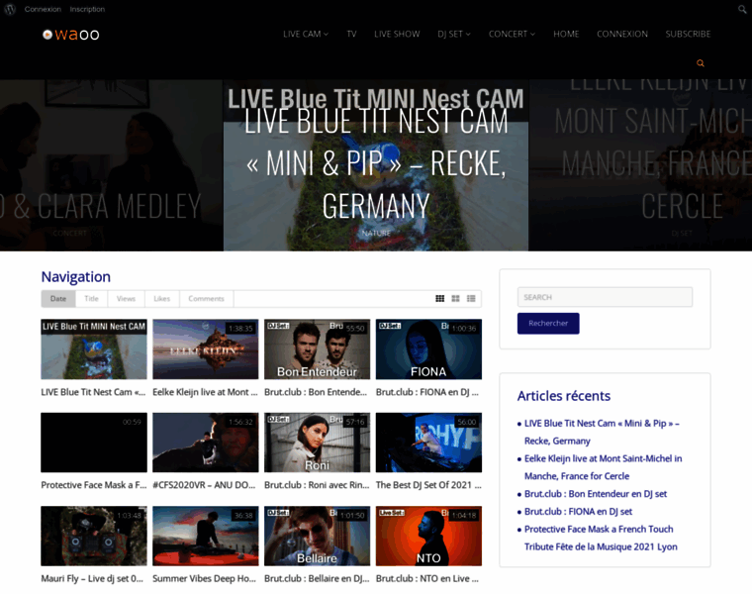Click the WordPress logo icon
752x594 pixels.
(10, 9)
